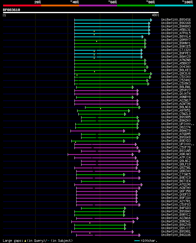Select hit label UniRef100_C7J320
Image resolution: width=196 pixels, height=243 pixels.
pyautogui.click(x=176, y=50)
